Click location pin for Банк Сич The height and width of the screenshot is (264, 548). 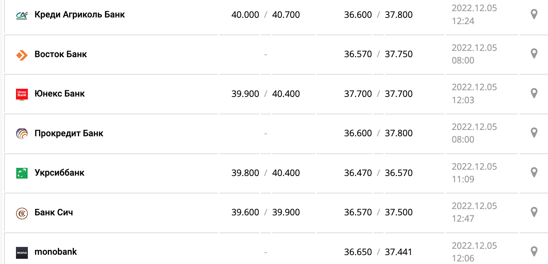tap(534, 212)
